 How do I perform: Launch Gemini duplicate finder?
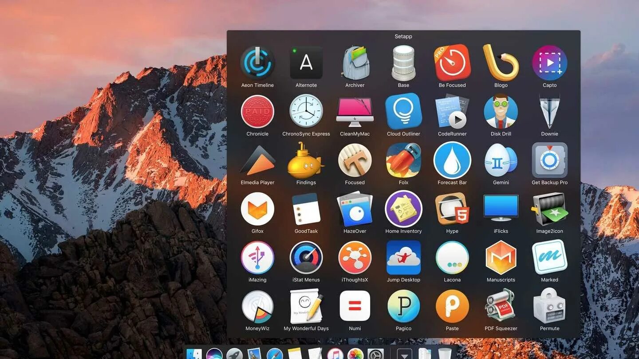(x=501, y=160)
